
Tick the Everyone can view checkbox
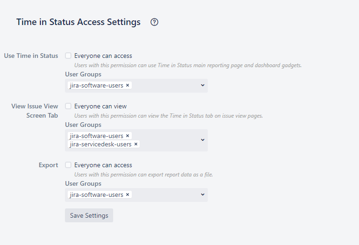click(x=68, y=106)
